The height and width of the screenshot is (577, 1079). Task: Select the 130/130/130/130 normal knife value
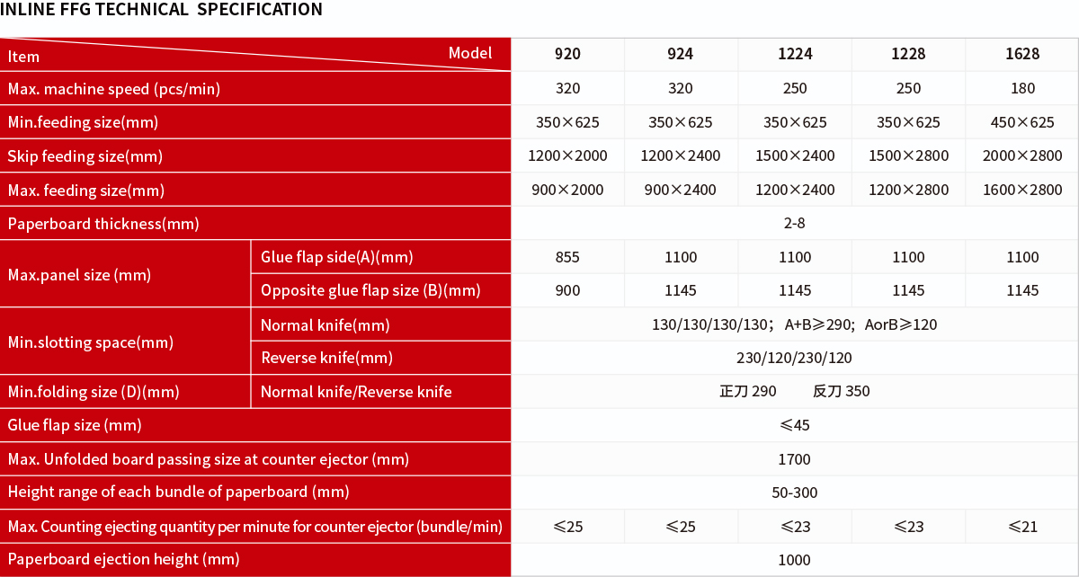(x=794, y=324)
